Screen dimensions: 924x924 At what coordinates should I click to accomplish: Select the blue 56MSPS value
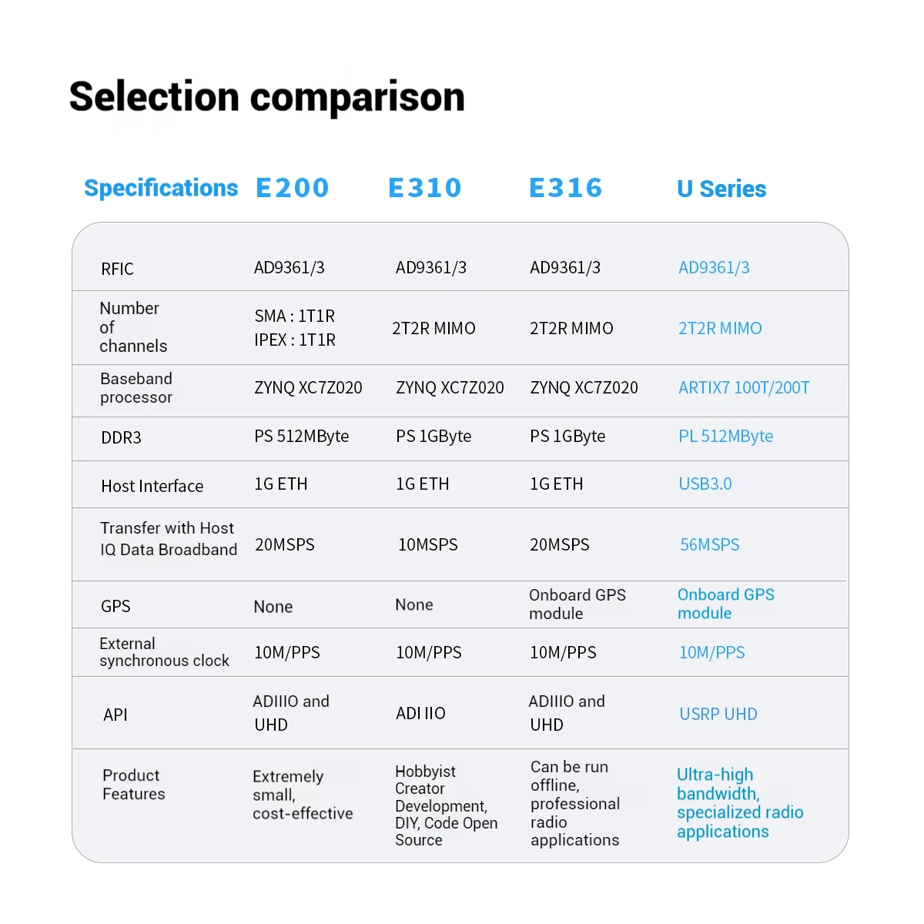(x=709, y=545)
